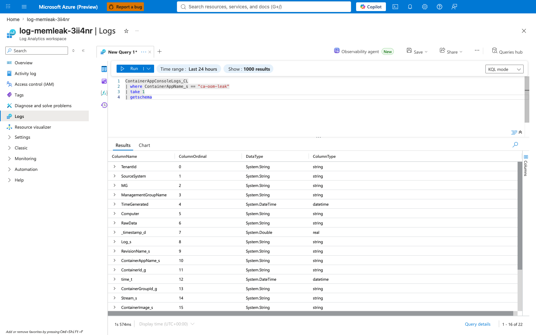Open portal settings gear

tap(425, 7)
